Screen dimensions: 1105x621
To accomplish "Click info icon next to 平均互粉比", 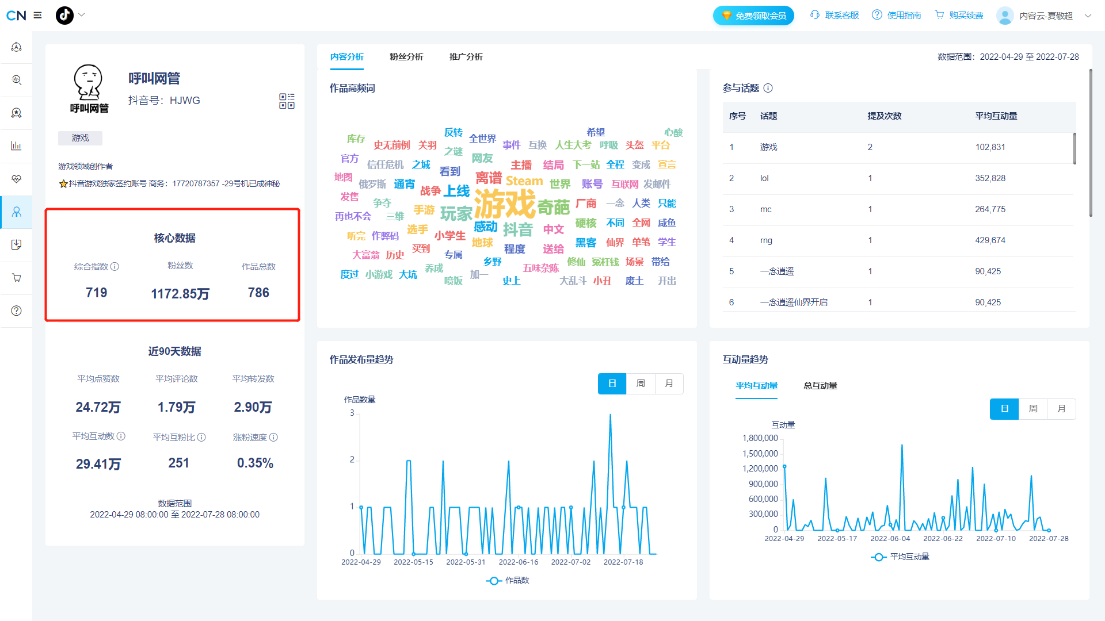I will coord(201,438).
